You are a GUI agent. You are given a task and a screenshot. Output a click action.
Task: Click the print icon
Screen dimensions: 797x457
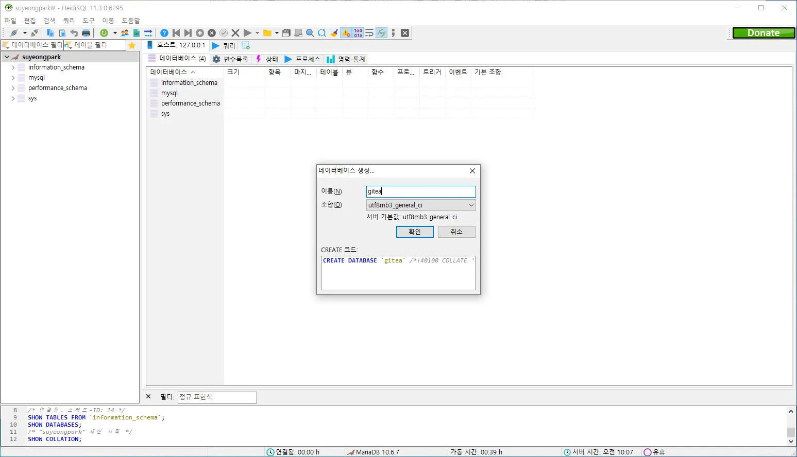86,33
